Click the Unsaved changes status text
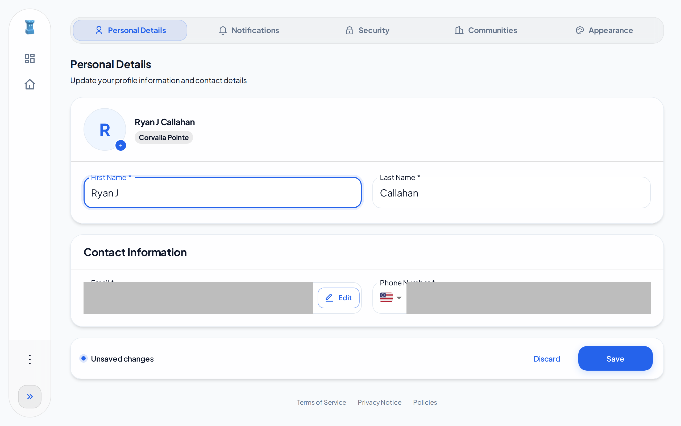This screenshot has height=426, width=681. 122,359
